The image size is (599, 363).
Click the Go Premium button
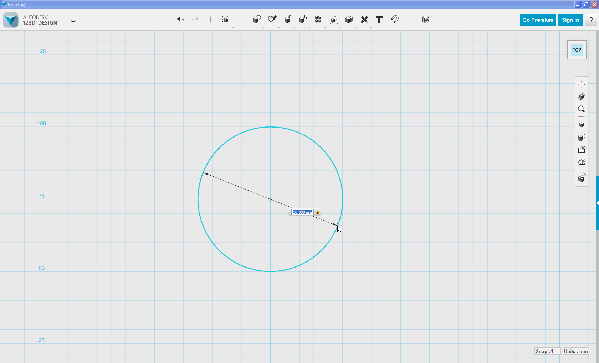click(x=538, y=20)
